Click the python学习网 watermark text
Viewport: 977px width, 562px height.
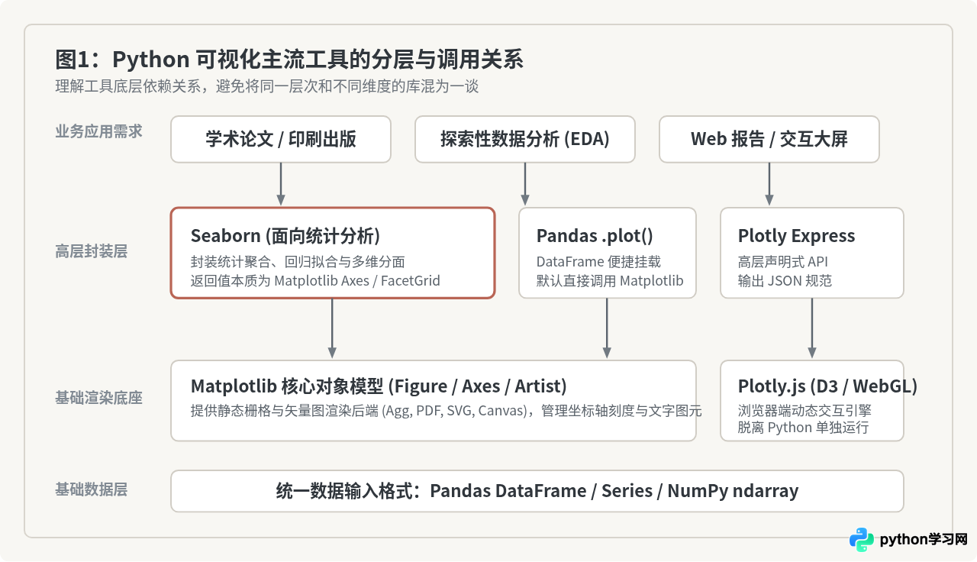pyautogui.click(x=924, y=540)
